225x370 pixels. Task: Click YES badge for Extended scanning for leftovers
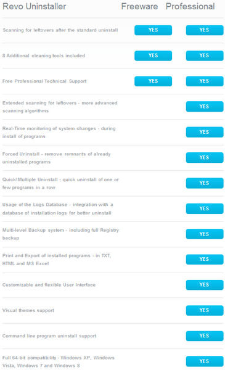pyautogui.click(x=205, y=107)
